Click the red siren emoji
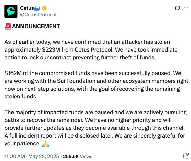The height and width of the screenshot is (161, 191). click(x=8, y=26)
